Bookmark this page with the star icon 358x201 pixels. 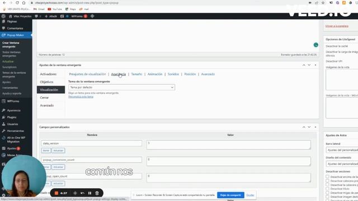click(x=323, y=3)
